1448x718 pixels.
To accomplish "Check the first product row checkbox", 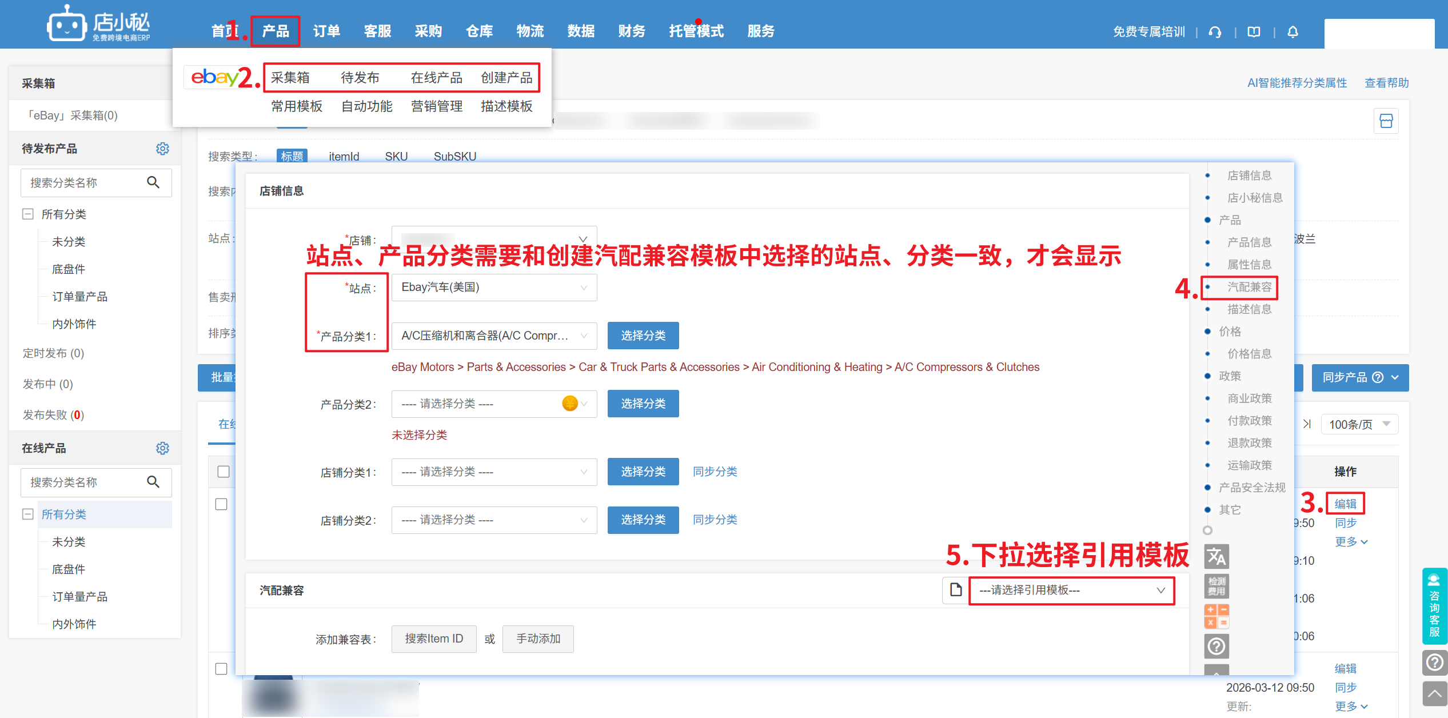I will tap(221, 504).
